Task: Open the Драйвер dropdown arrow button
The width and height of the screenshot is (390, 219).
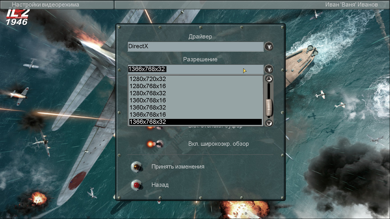Action: (x=269, y=46)
